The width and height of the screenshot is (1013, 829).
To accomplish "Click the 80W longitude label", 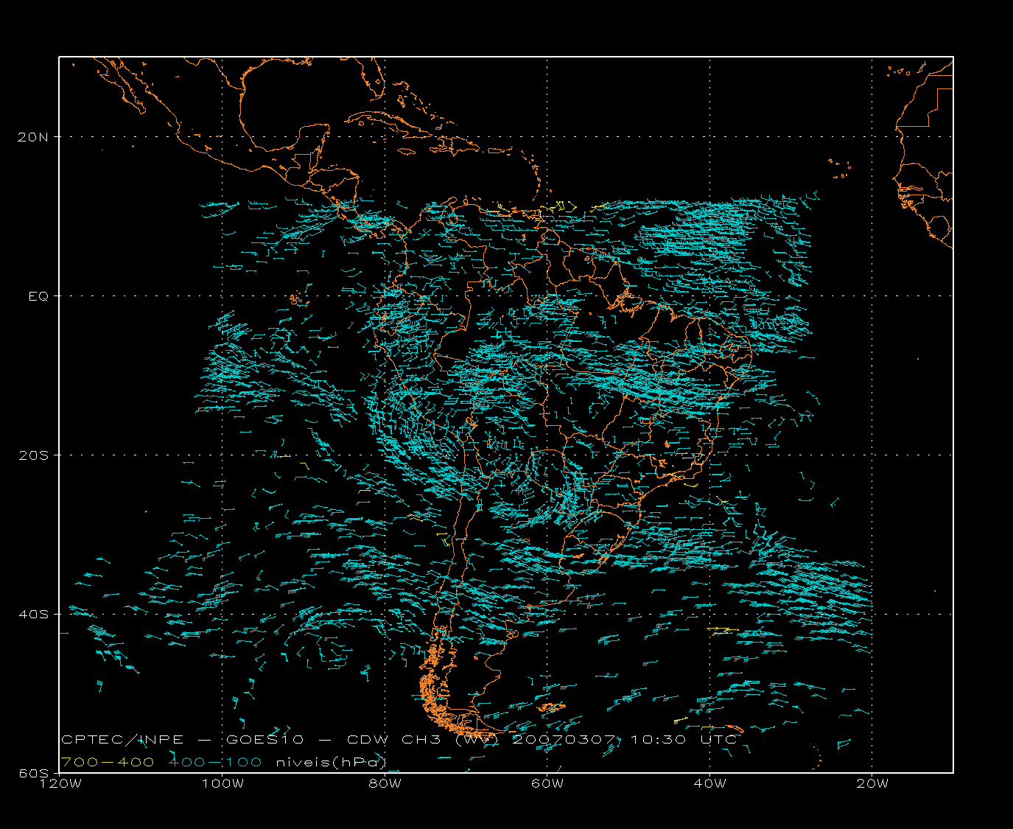I will [x=385, y=783].
